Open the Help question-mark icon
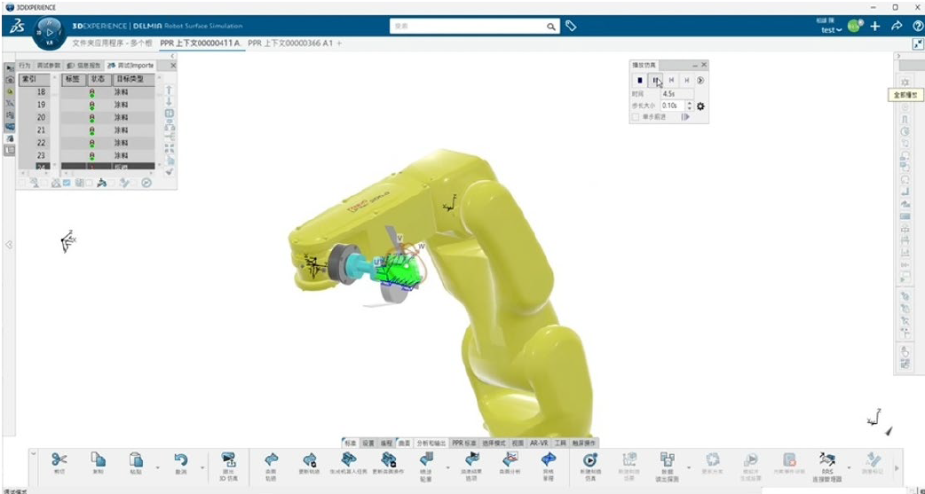925x494 pixels. click(918, 26)
